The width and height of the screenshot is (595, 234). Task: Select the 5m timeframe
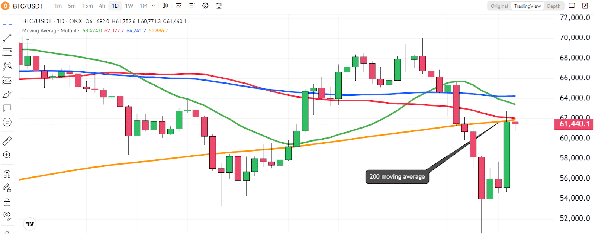tap(72, 6)
